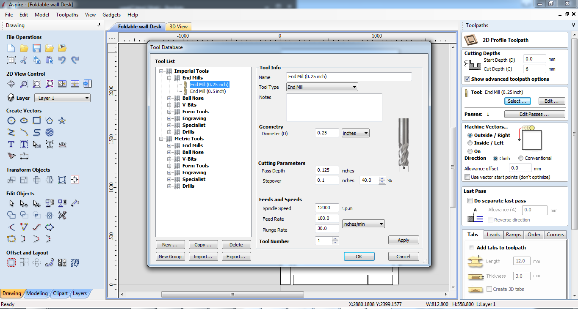Choose the Draw Text tool
Screen dimensions: 578x309
(x=11, y=144)
